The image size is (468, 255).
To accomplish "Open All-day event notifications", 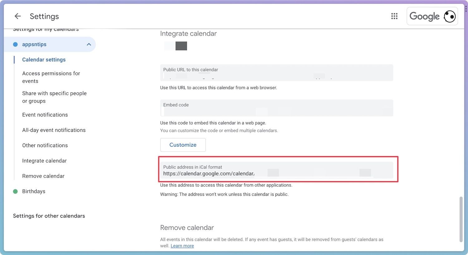I will point(54,130).
